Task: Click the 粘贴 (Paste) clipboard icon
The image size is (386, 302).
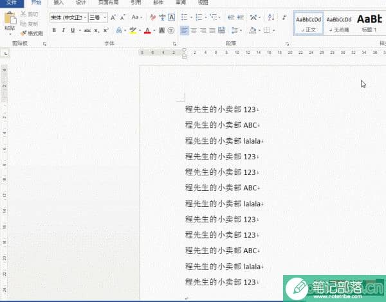Action: click(10, 18)
